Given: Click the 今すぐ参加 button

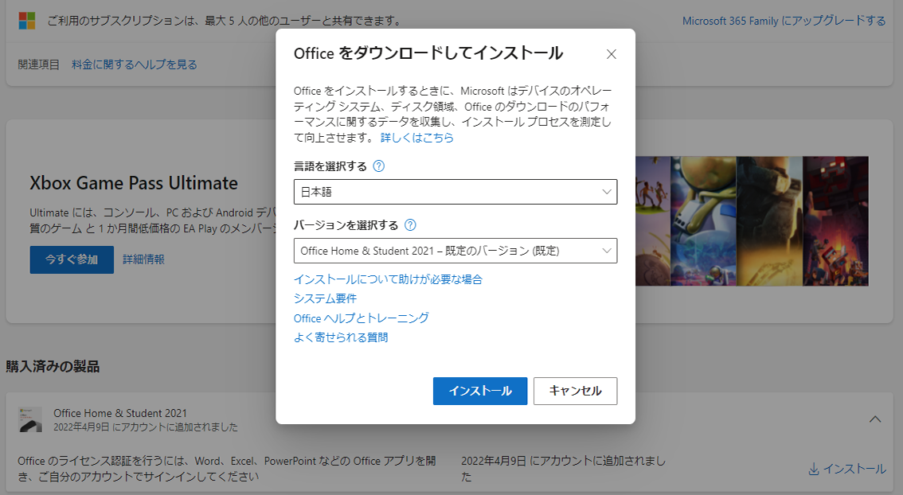Looking at the screenshot, I should 72,259.
